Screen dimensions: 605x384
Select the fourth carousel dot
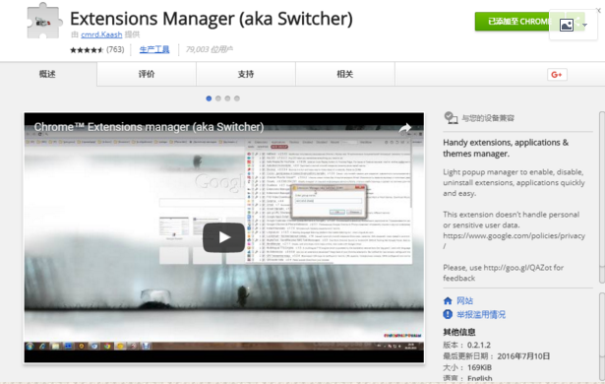237,98
